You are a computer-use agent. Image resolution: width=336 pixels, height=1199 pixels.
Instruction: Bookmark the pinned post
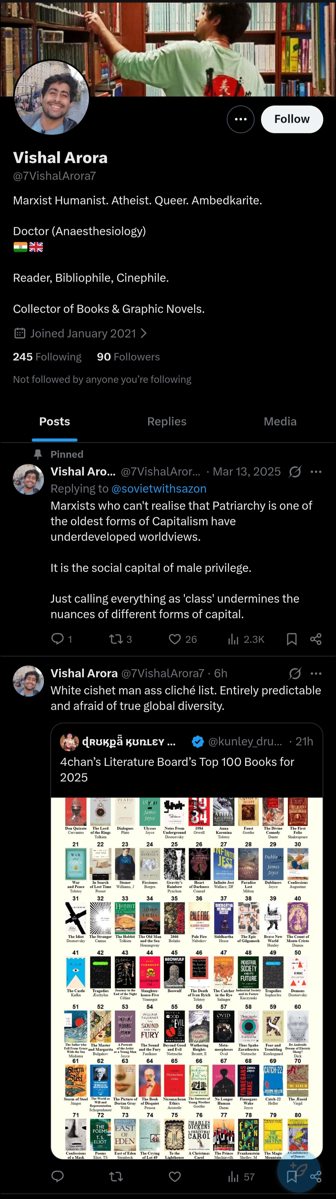click(x=292, y=639)
